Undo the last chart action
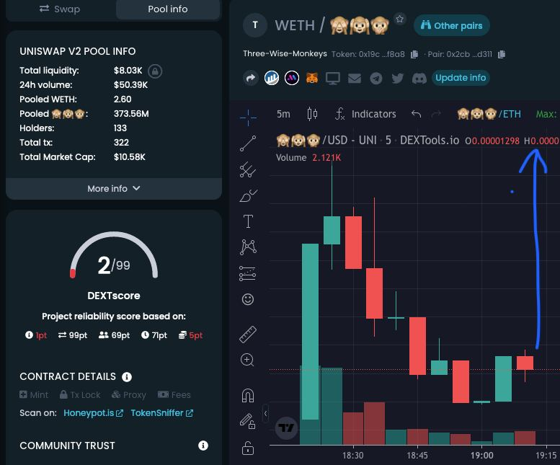 pyautogui.click(x=416, y=114)
